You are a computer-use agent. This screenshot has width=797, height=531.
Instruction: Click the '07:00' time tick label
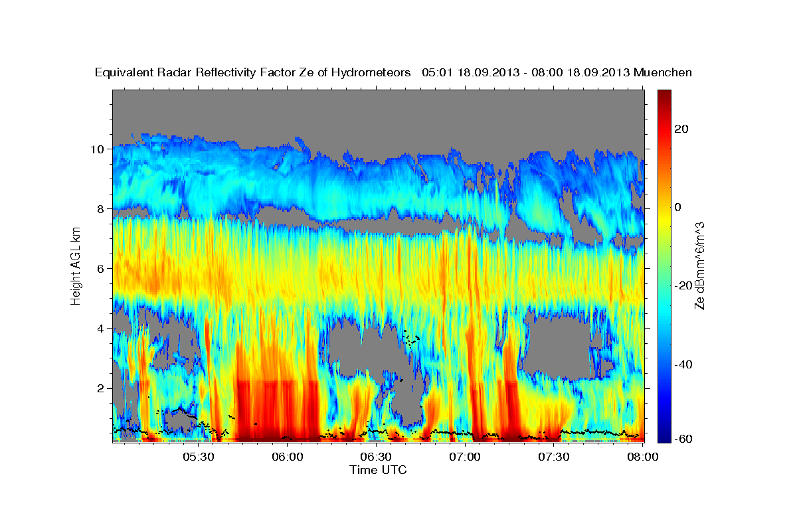(465, 457)
